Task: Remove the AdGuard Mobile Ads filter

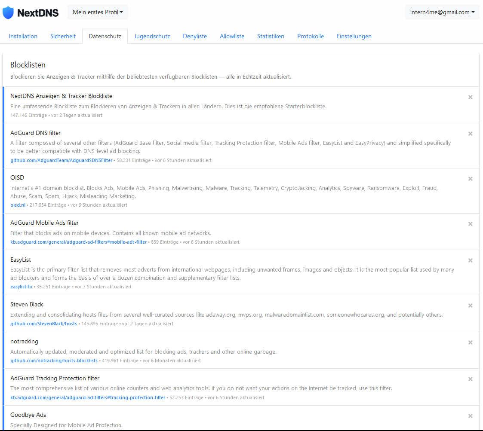Action: [470, 224]
